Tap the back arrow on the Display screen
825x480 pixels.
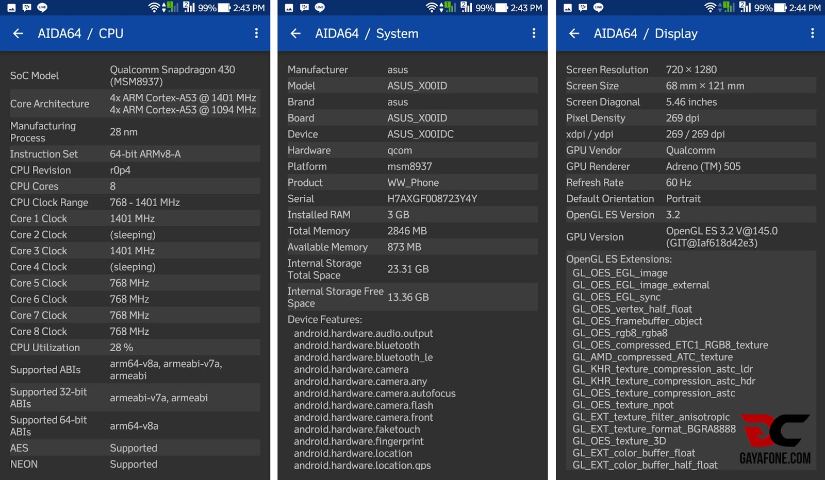coord(574,33)
